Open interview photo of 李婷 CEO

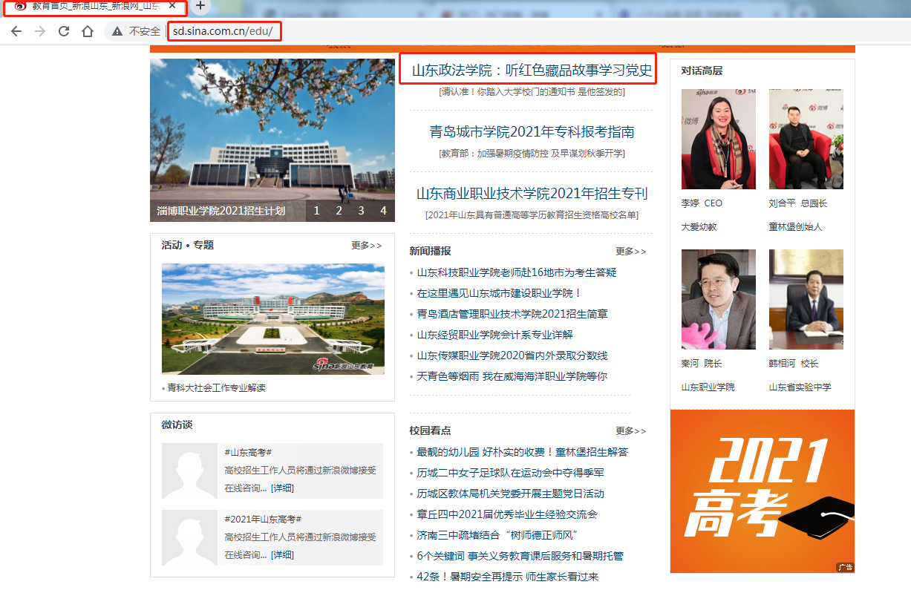tap(719, 140)
